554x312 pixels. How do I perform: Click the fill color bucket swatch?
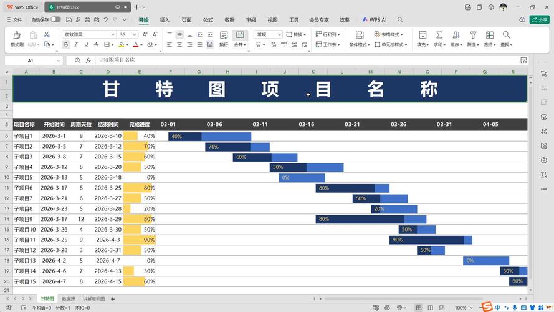[x=121, y=44]
